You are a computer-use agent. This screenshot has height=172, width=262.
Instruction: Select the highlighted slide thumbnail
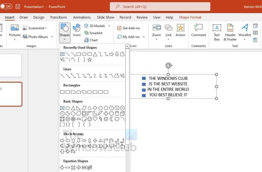point(11,94)
